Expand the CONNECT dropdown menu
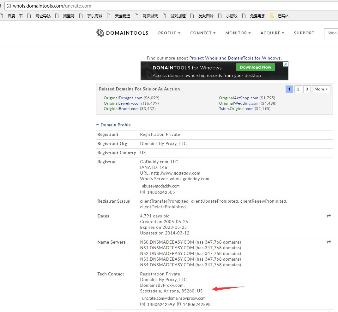Viewport: 338px width, 312px height. click(x=203, y=33)
